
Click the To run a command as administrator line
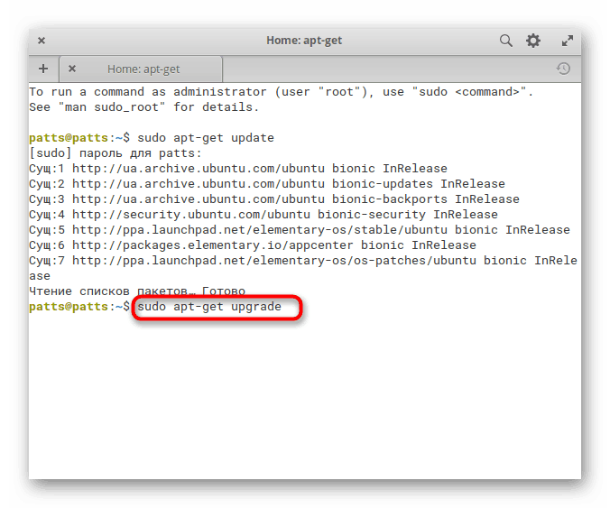281,92
